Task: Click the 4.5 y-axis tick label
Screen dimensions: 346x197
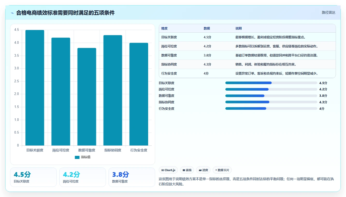Action: pyautogui.click(x=17, y=30)
